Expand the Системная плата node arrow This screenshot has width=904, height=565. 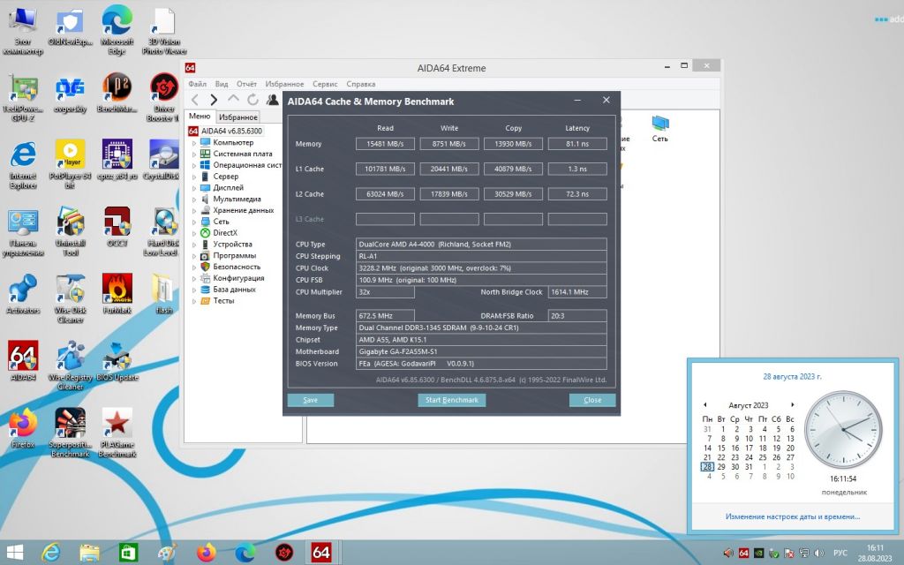[194, 154]
